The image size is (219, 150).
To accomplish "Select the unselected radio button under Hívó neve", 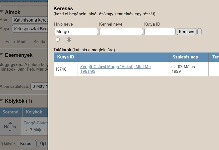I will 58,39.
